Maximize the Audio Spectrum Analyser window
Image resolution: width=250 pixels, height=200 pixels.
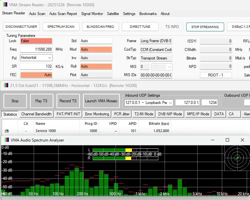(227, 140)
